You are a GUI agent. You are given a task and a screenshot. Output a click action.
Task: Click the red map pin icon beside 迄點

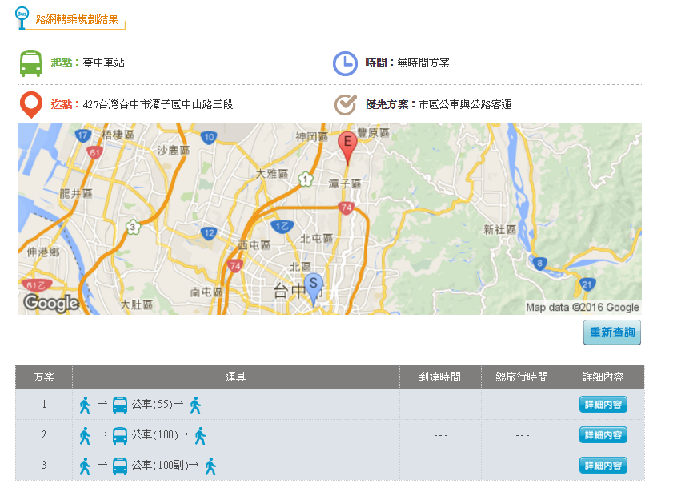(x=30, y=104)
